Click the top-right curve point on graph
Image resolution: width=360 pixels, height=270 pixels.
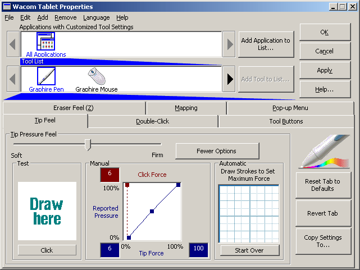(178, 185)
